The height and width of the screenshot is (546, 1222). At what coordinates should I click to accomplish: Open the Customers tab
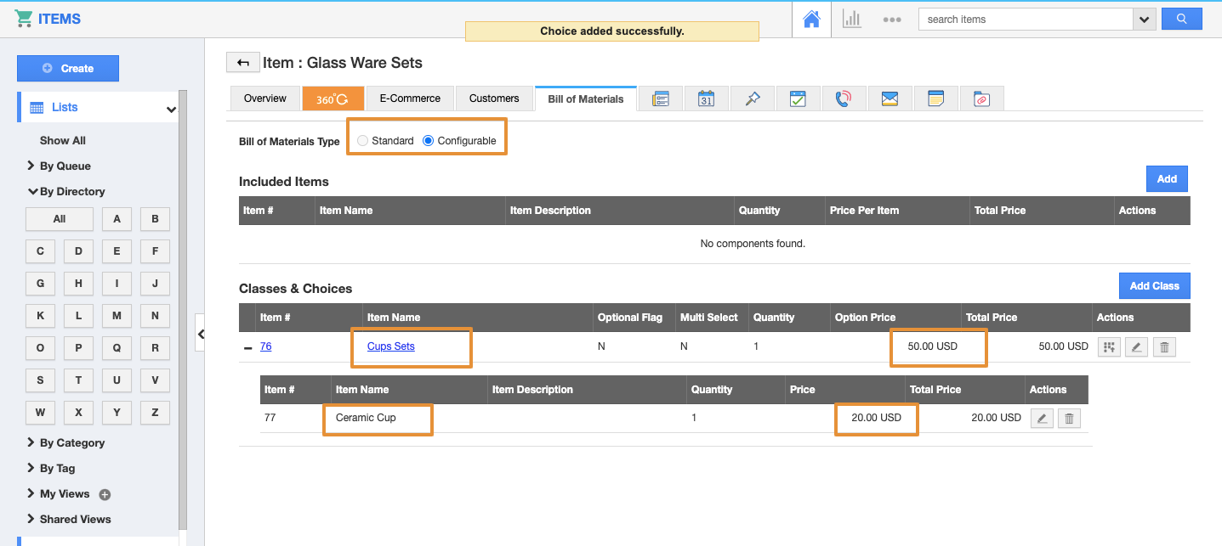tap(494, 99)
